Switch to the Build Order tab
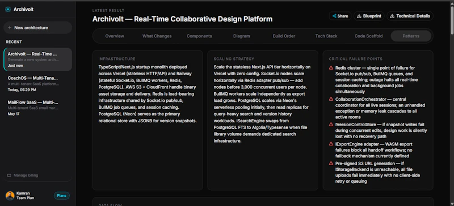 (x=284, y=36)
